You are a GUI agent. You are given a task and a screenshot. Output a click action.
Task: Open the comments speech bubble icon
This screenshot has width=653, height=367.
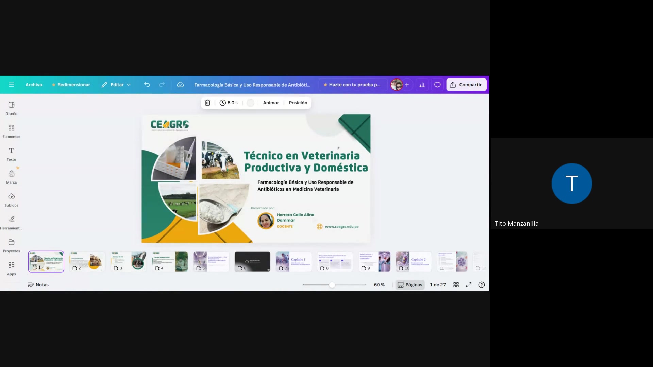[437, 85]
